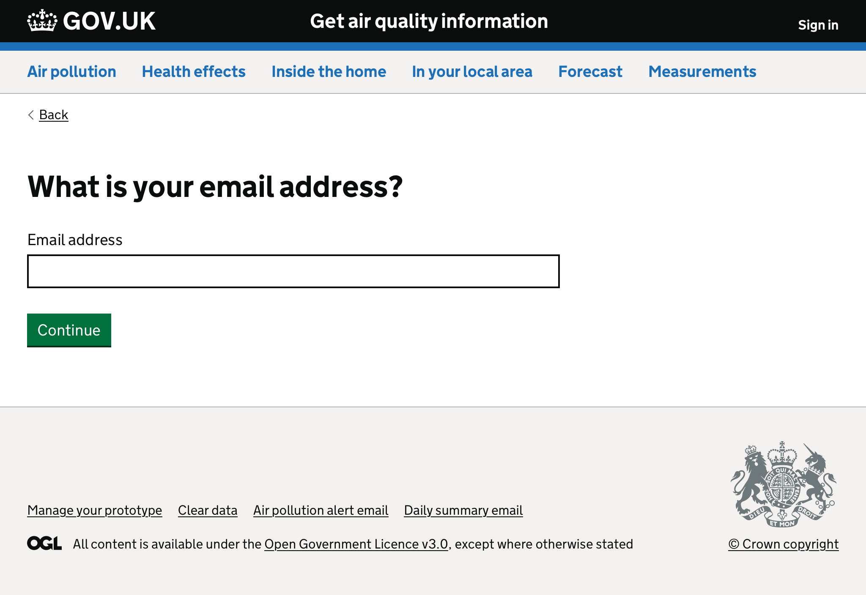Click the email address input field
The height and width of the screenshot is (595, 866).
(x=293, y=271)
